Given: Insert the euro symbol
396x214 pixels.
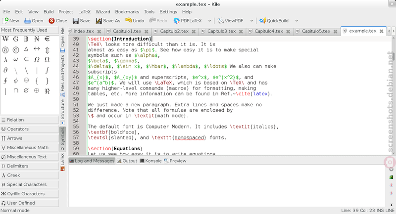Looking at the screenshot, I should (47, 39).
